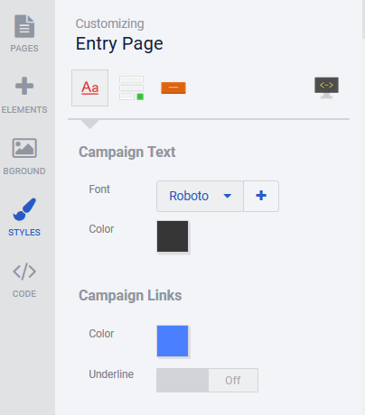Toggle the Underline switch on

207,381
